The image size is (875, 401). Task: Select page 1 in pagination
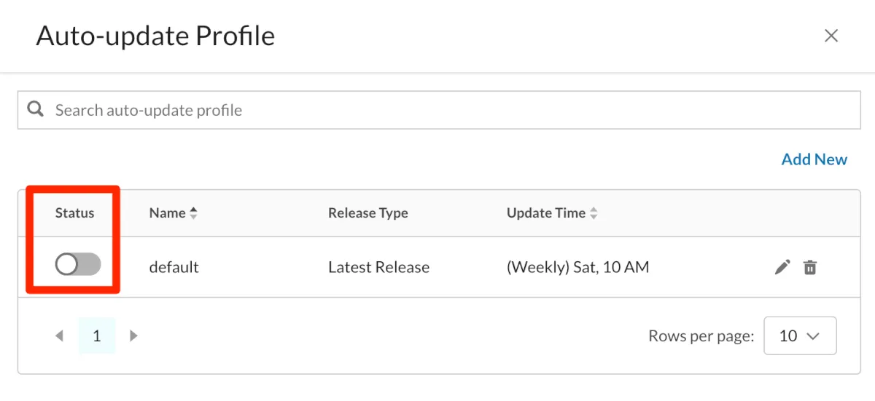97,336
